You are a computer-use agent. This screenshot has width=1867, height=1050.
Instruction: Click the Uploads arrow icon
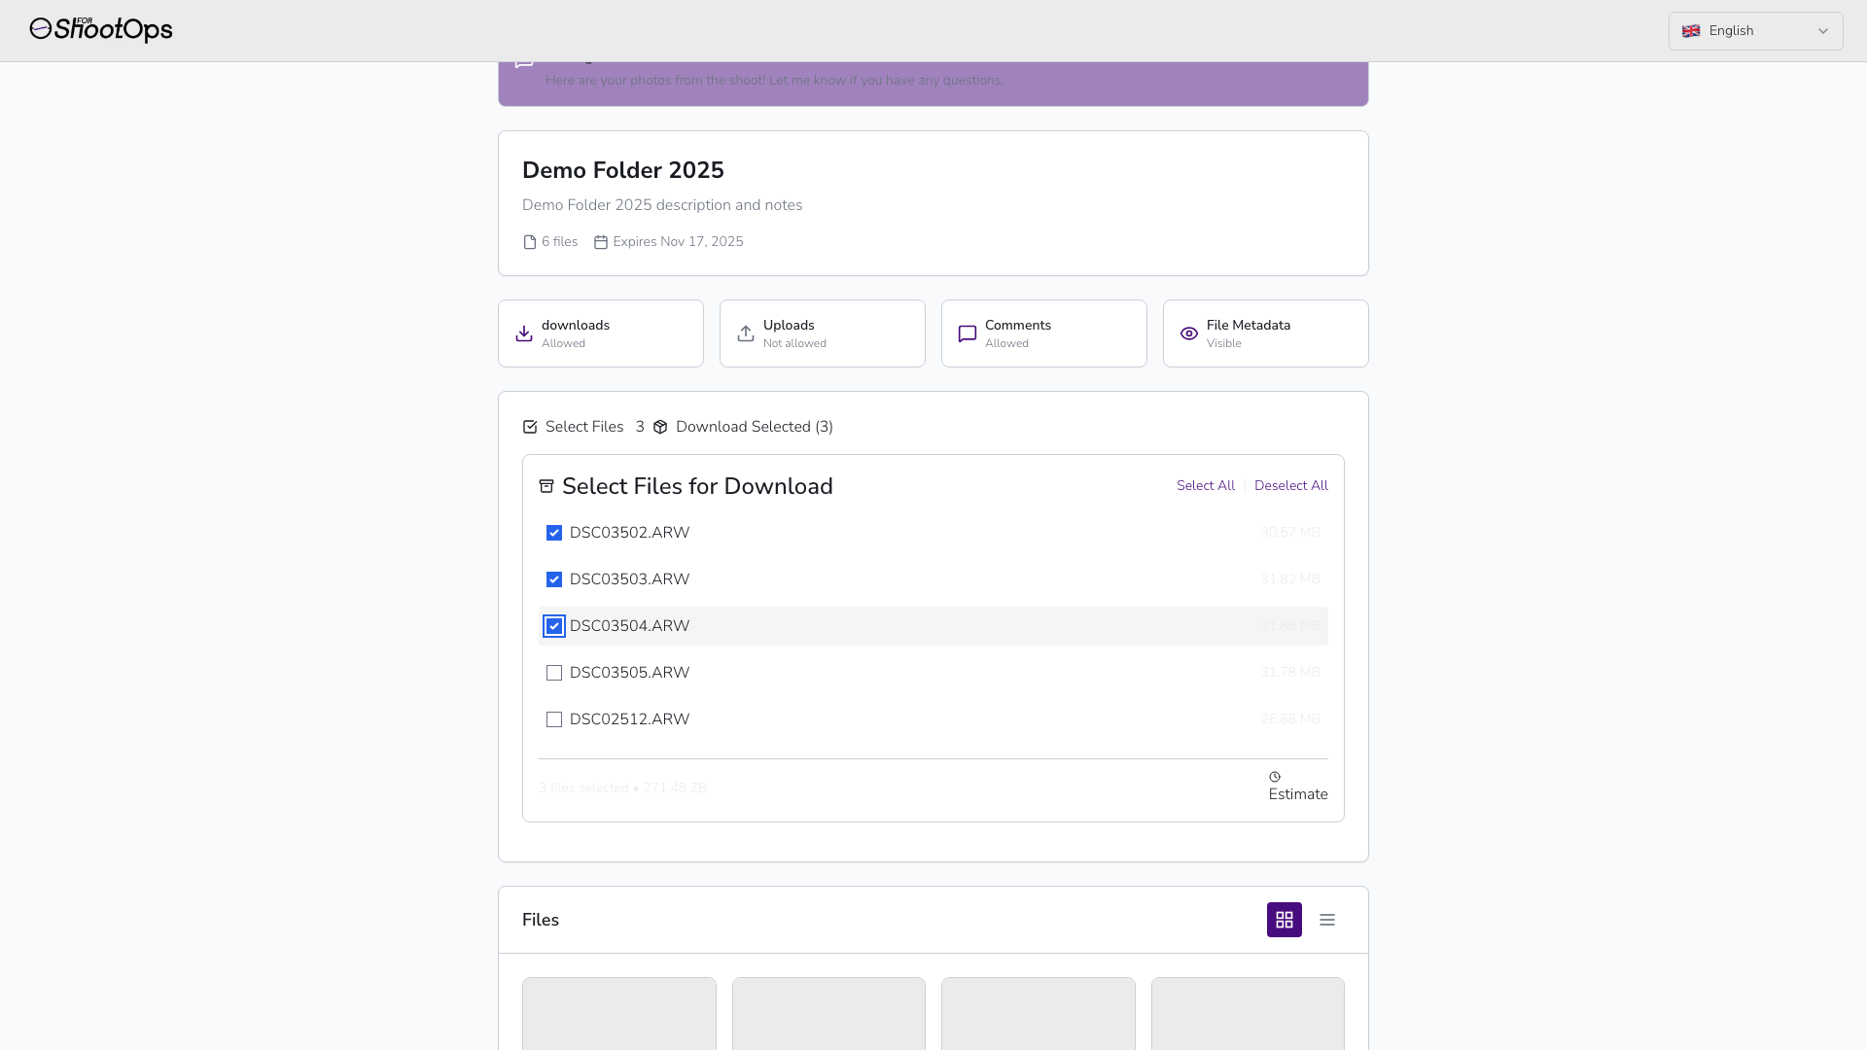(746, 333)
